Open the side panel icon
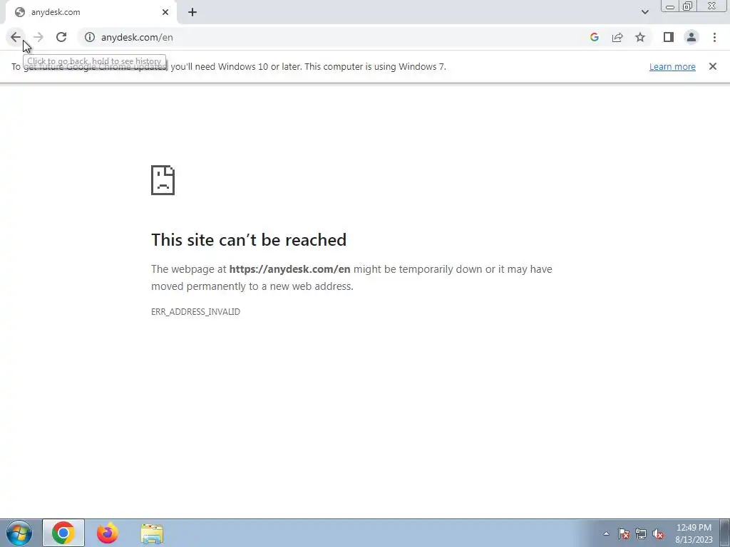730x547 pixels. click(x=669, y=37)
